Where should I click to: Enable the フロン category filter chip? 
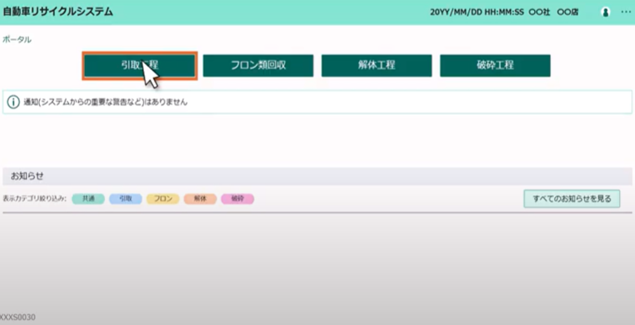coord(163,199)
